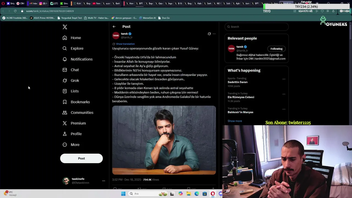
Task: Click into the X Search field
Action: pos(257,27)
